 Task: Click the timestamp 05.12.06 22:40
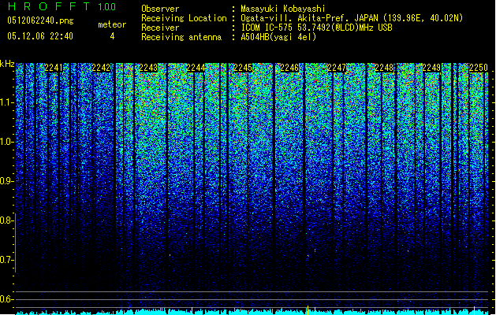pyautogui.click(x=40, y=36)
